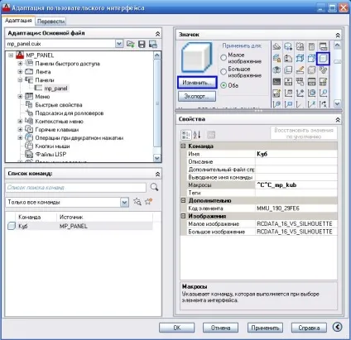Image resolution: width=351 pixels, height=340 pixels.
Task: Pick the pencil over line icon
Action: point(300,69)
